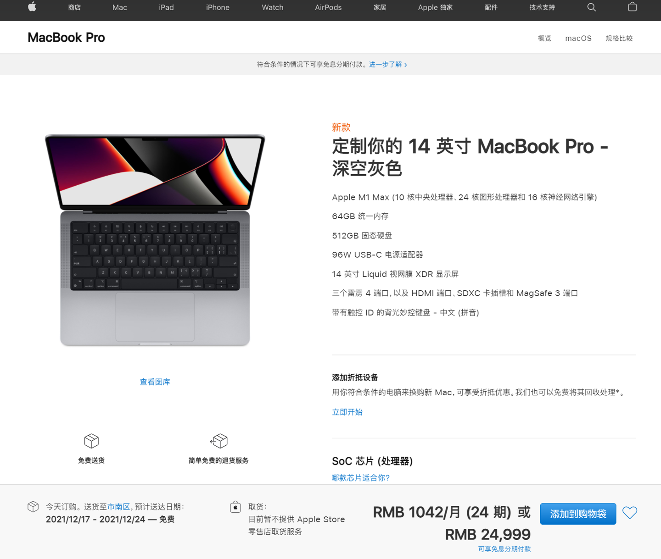Open the search magnifier icon
The height and width of the screenshot is (559, 661).
tap(592, 7)
